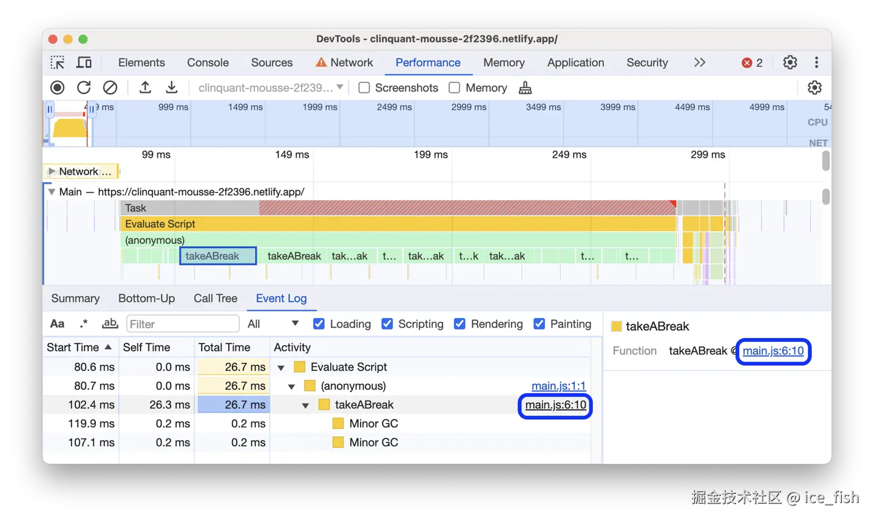Start recording with the Record button
The height and width of the screenshot is (520, 874).
pos(58,87)
